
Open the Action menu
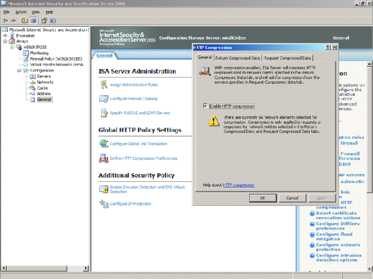click(x=21, y=12)
